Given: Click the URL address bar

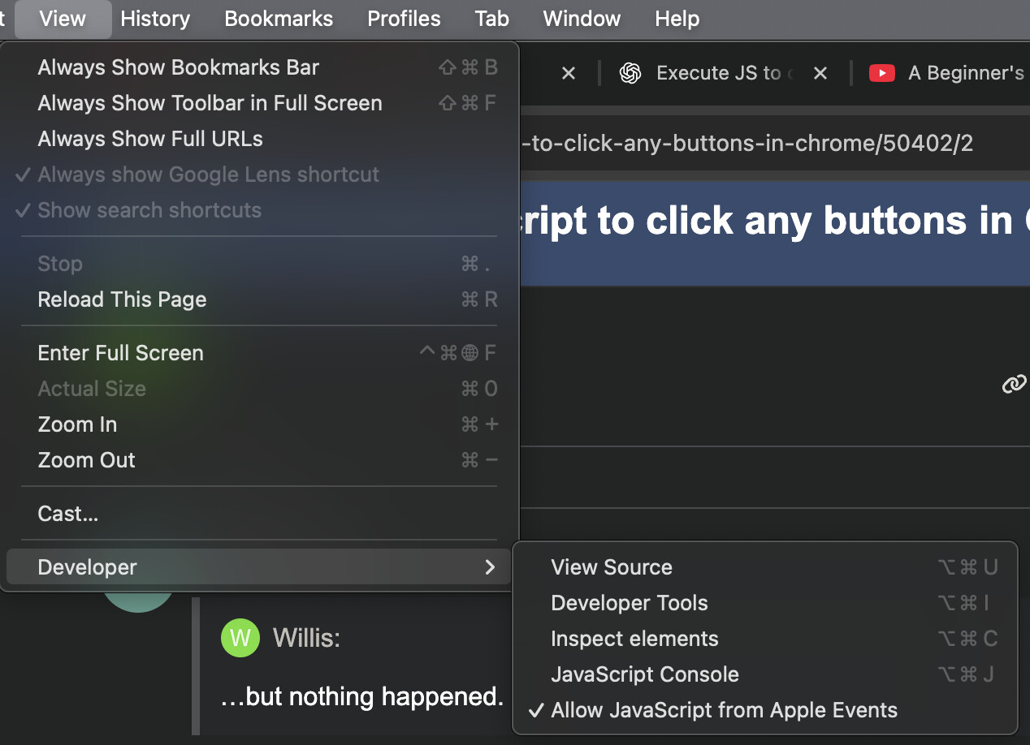Looking at the screenshot, I should coord(747,144).
